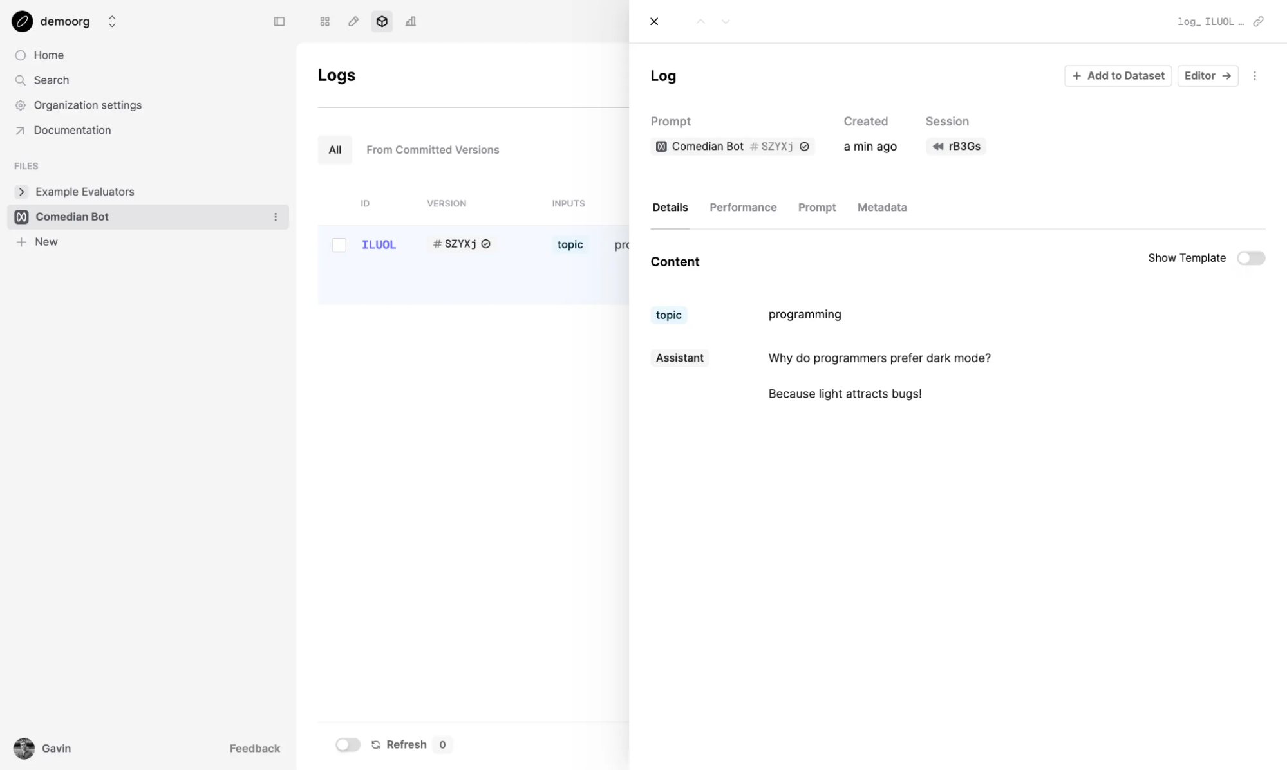Open the demoorg organization switcher
This screenshot has height=770, width=1287.
click(111, 21)
